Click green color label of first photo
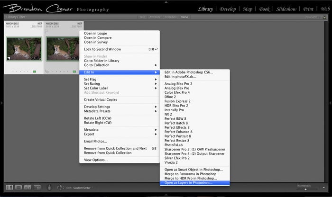The image size is (332, 197). 34,72
